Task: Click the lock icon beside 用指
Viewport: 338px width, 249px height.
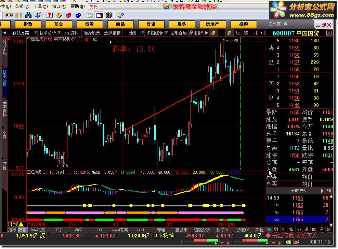Action: (191, 33)
